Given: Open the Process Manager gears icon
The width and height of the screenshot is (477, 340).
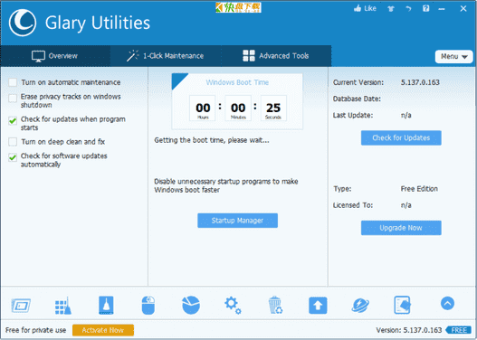Looking at the screenshot, I should [233, 306].
